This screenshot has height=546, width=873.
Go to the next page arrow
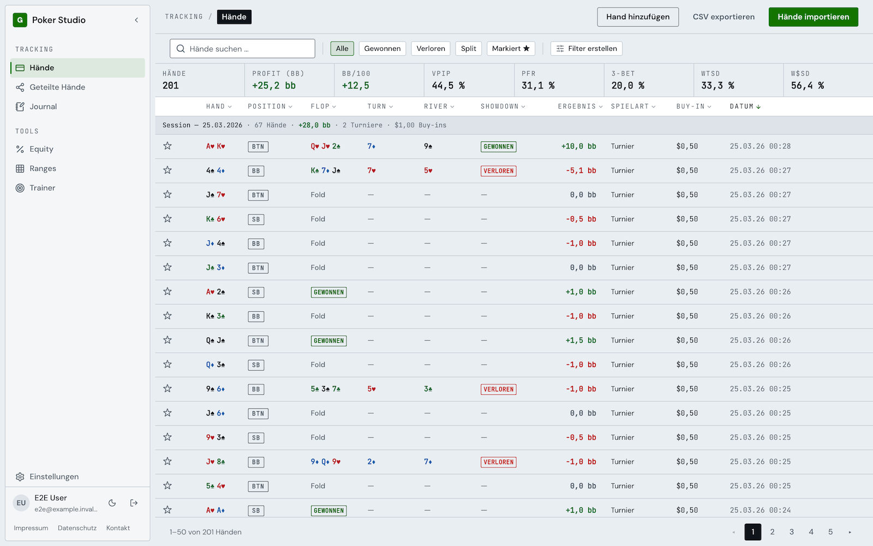850,532
